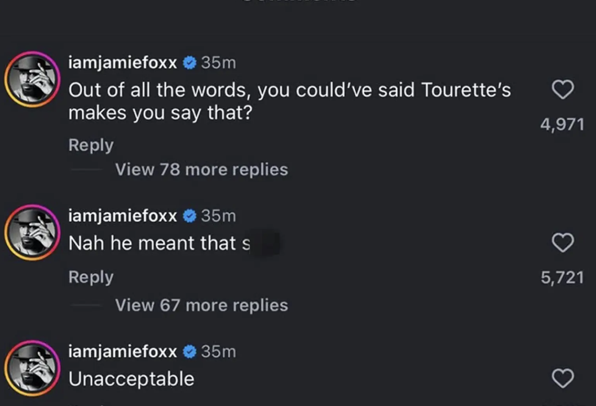Like the Tourette's comment with the heart
Screen dimensions: 596x406
[x=563, y=89]
